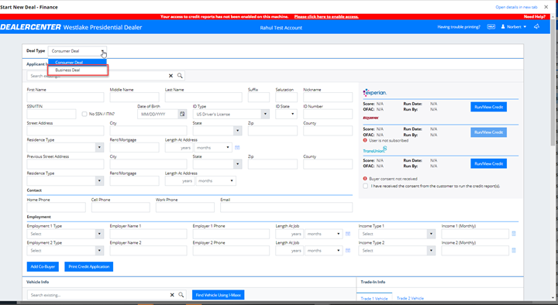Open calculator icon beside Income 1 (Monthly)

point(514,234)
